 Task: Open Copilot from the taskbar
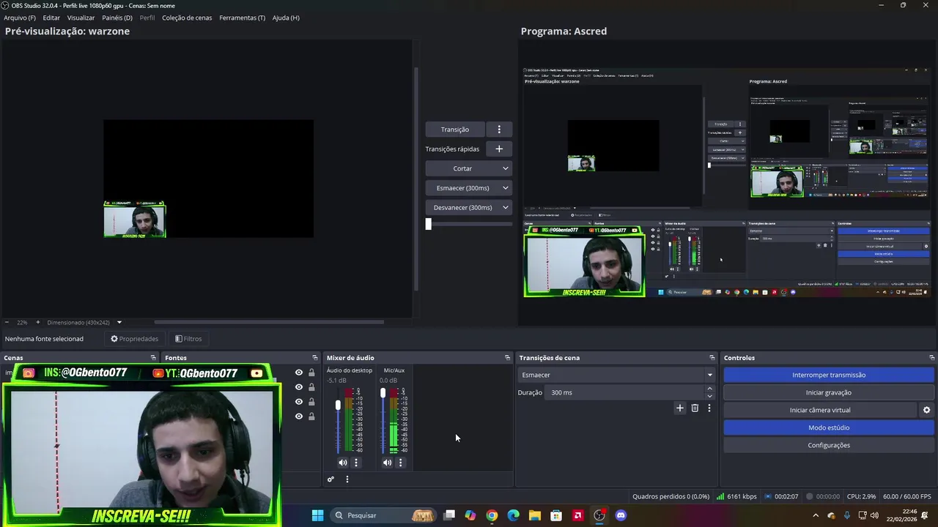tap(470, 515)
